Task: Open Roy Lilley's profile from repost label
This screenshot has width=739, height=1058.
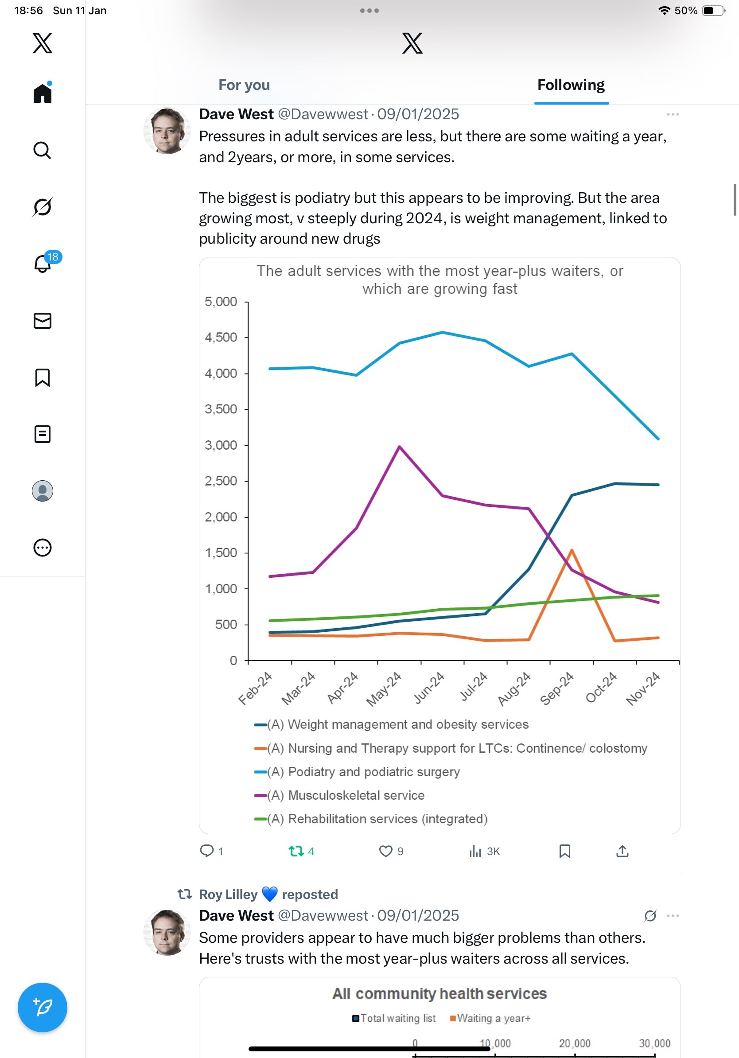Action: coord(228,895)
